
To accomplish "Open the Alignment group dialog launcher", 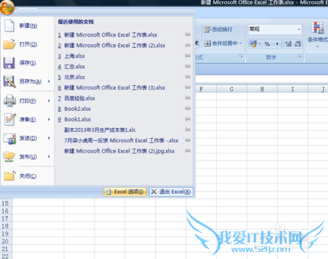I will [241, 56].
